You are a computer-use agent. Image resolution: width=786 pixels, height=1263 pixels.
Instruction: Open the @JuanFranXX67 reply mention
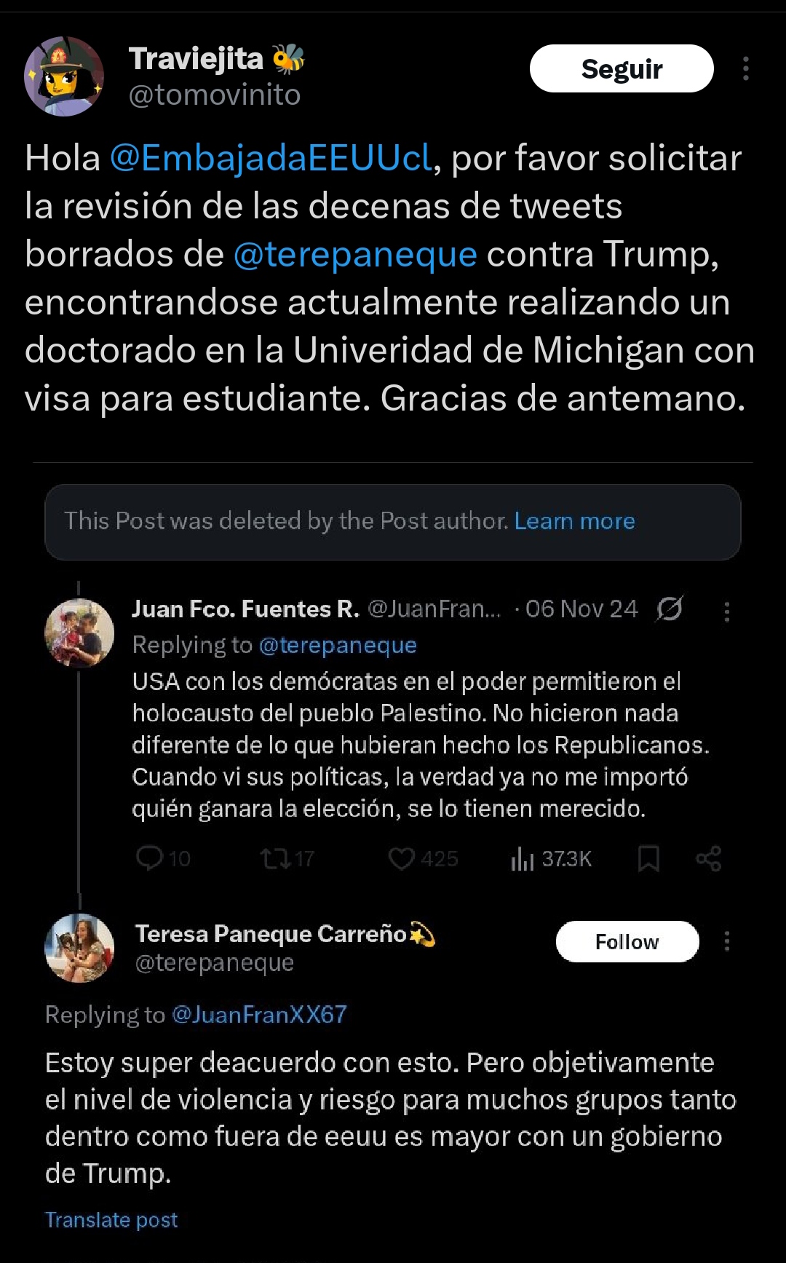click(259, 1015)
